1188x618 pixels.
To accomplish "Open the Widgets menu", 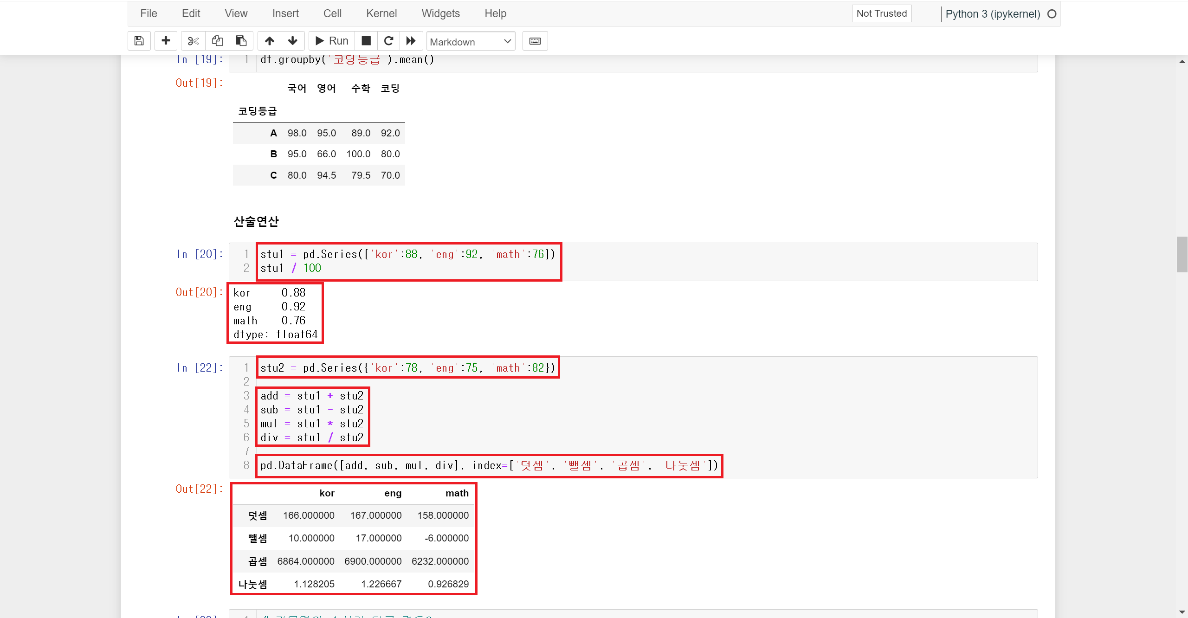I will [440, 13].
